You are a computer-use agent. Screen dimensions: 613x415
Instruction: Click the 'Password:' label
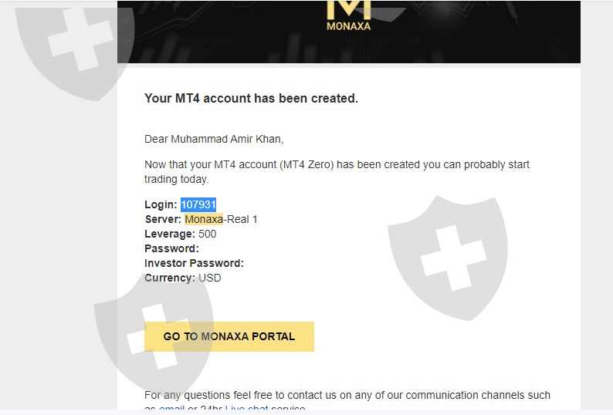pyautogui.click(x=171, y=248)
